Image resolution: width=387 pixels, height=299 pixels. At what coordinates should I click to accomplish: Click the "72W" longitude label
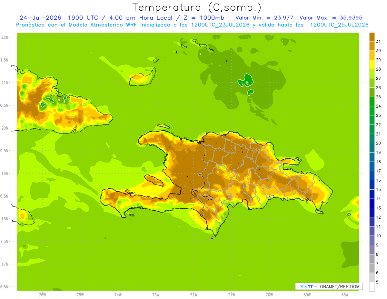coord(193,294)
